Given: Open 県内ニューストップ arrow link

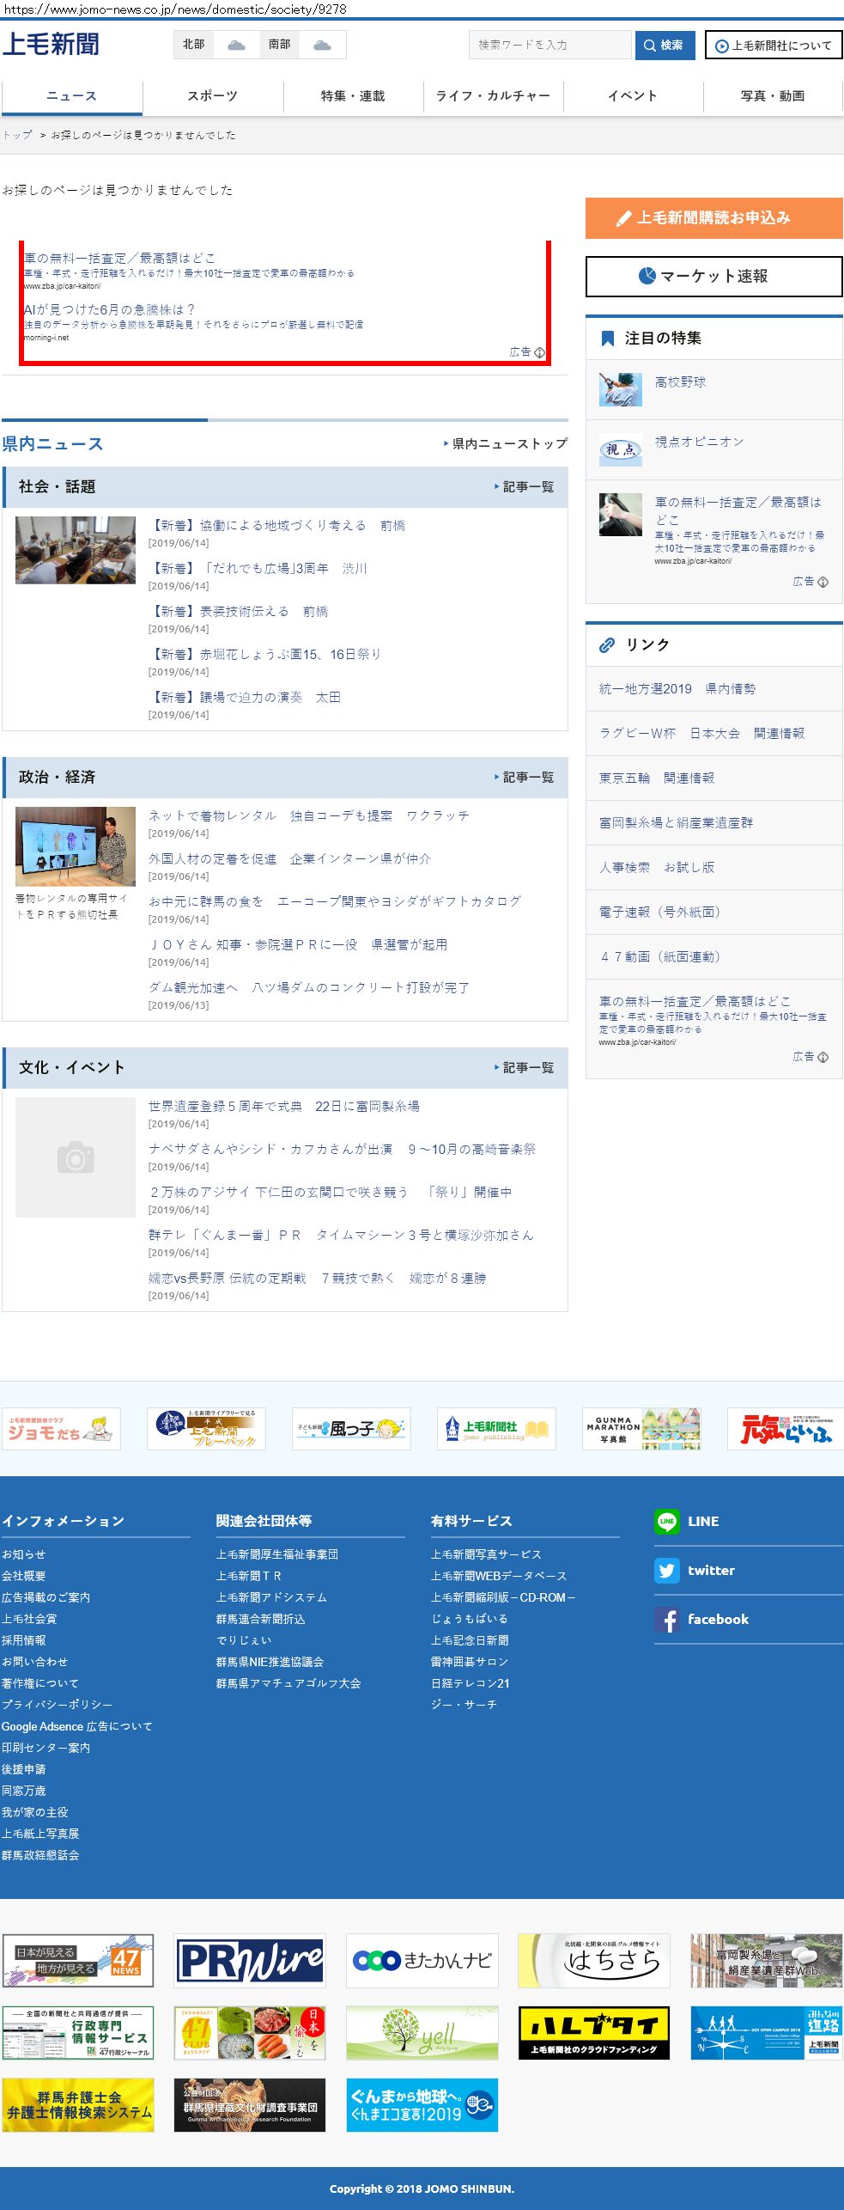Looking at the screenshot, I should [x=506, y=444].
